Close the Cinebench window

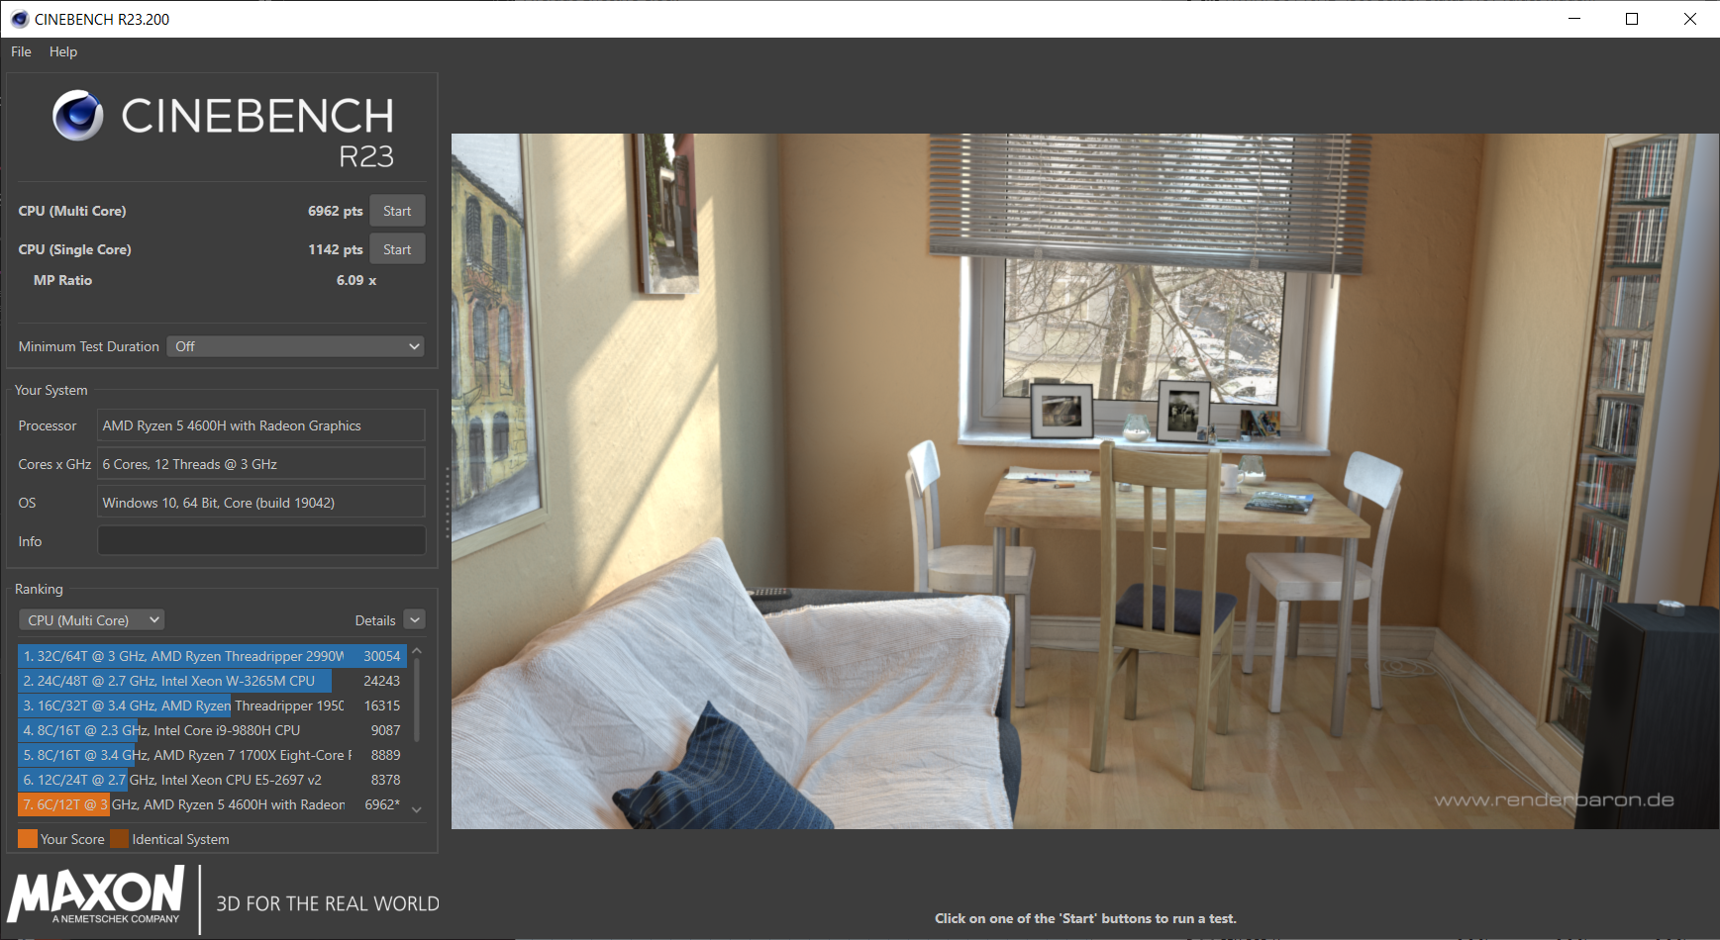(x=1690, y=19)
